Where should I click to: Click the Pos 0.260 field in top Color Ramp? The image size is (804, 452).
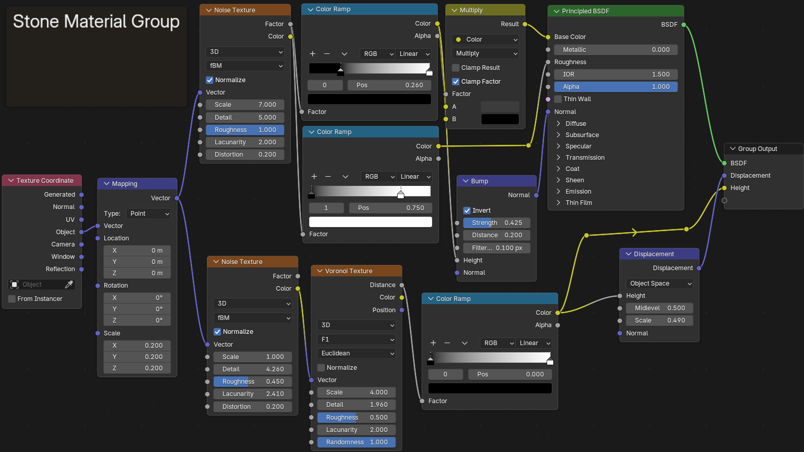[x=390, y=85]
